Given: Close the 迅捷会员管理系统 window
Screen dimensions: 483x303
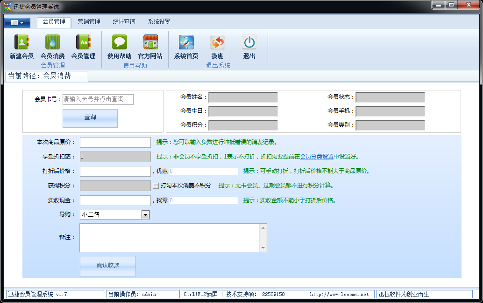Looking at the screenshot, I should point(469,5).
